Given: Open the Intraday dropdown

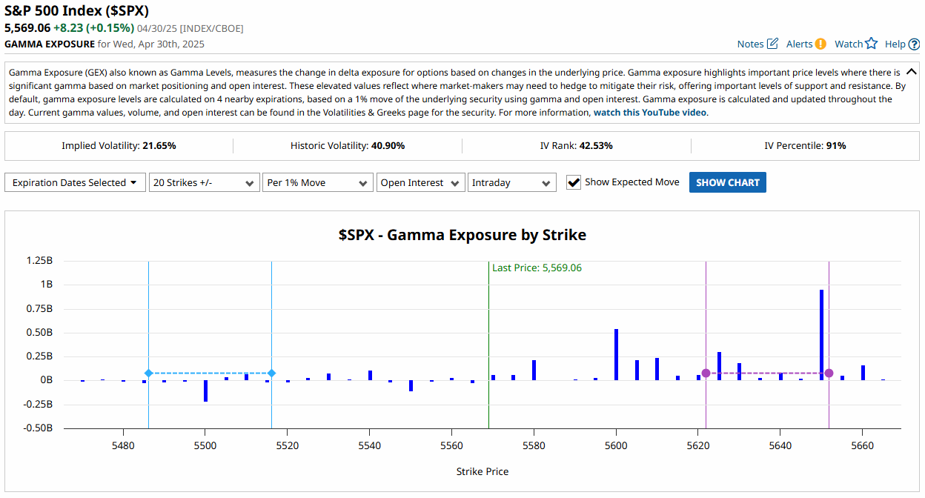Looking at the screenshot, I should point(511,182).
